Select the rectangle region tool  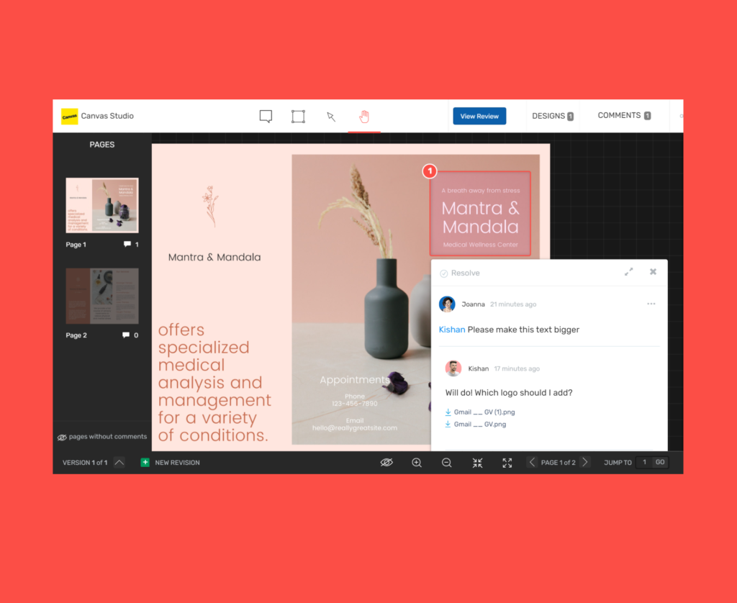point(298,115)
